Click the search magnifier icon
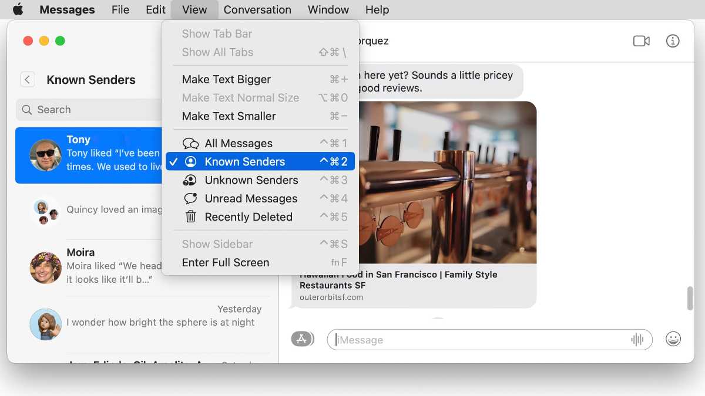This screenshot has width=705, height=396. pos(26,110)
